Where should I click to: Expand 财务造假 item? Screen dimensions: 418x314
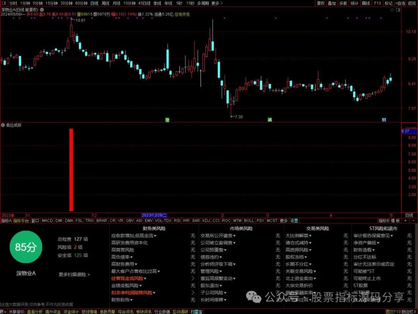pos(364,250)
